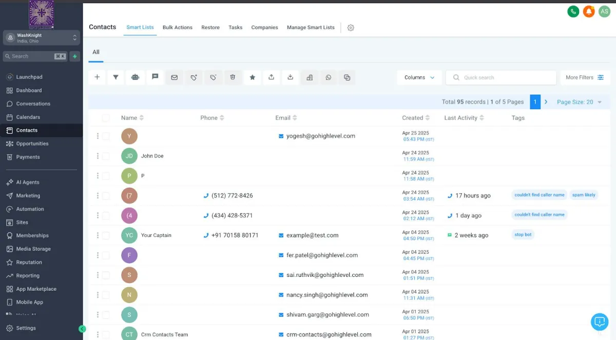Open the gear icon beside Manage Smart Lists
The image size is (616, 340).
tap(351, 28)
